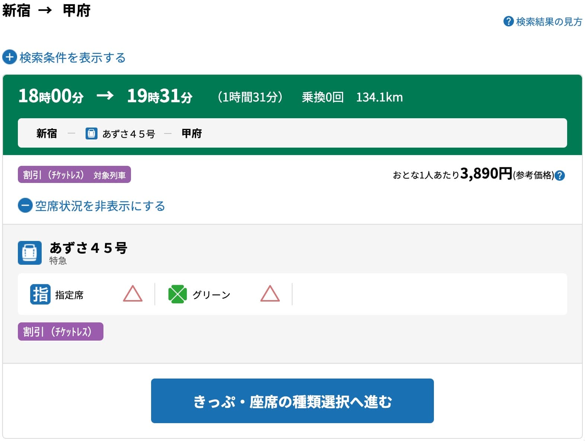Screen dimensions: 585x441
Task: Click the large train icon for あずさ４５号 特急
Action: click(30, 253)
